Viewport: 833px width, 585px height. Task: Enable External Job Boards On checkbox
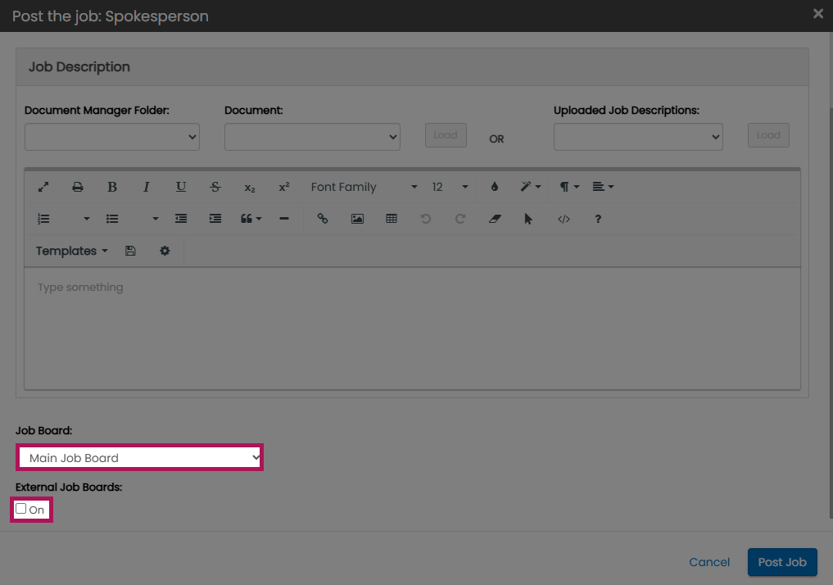tap(20, 509)
